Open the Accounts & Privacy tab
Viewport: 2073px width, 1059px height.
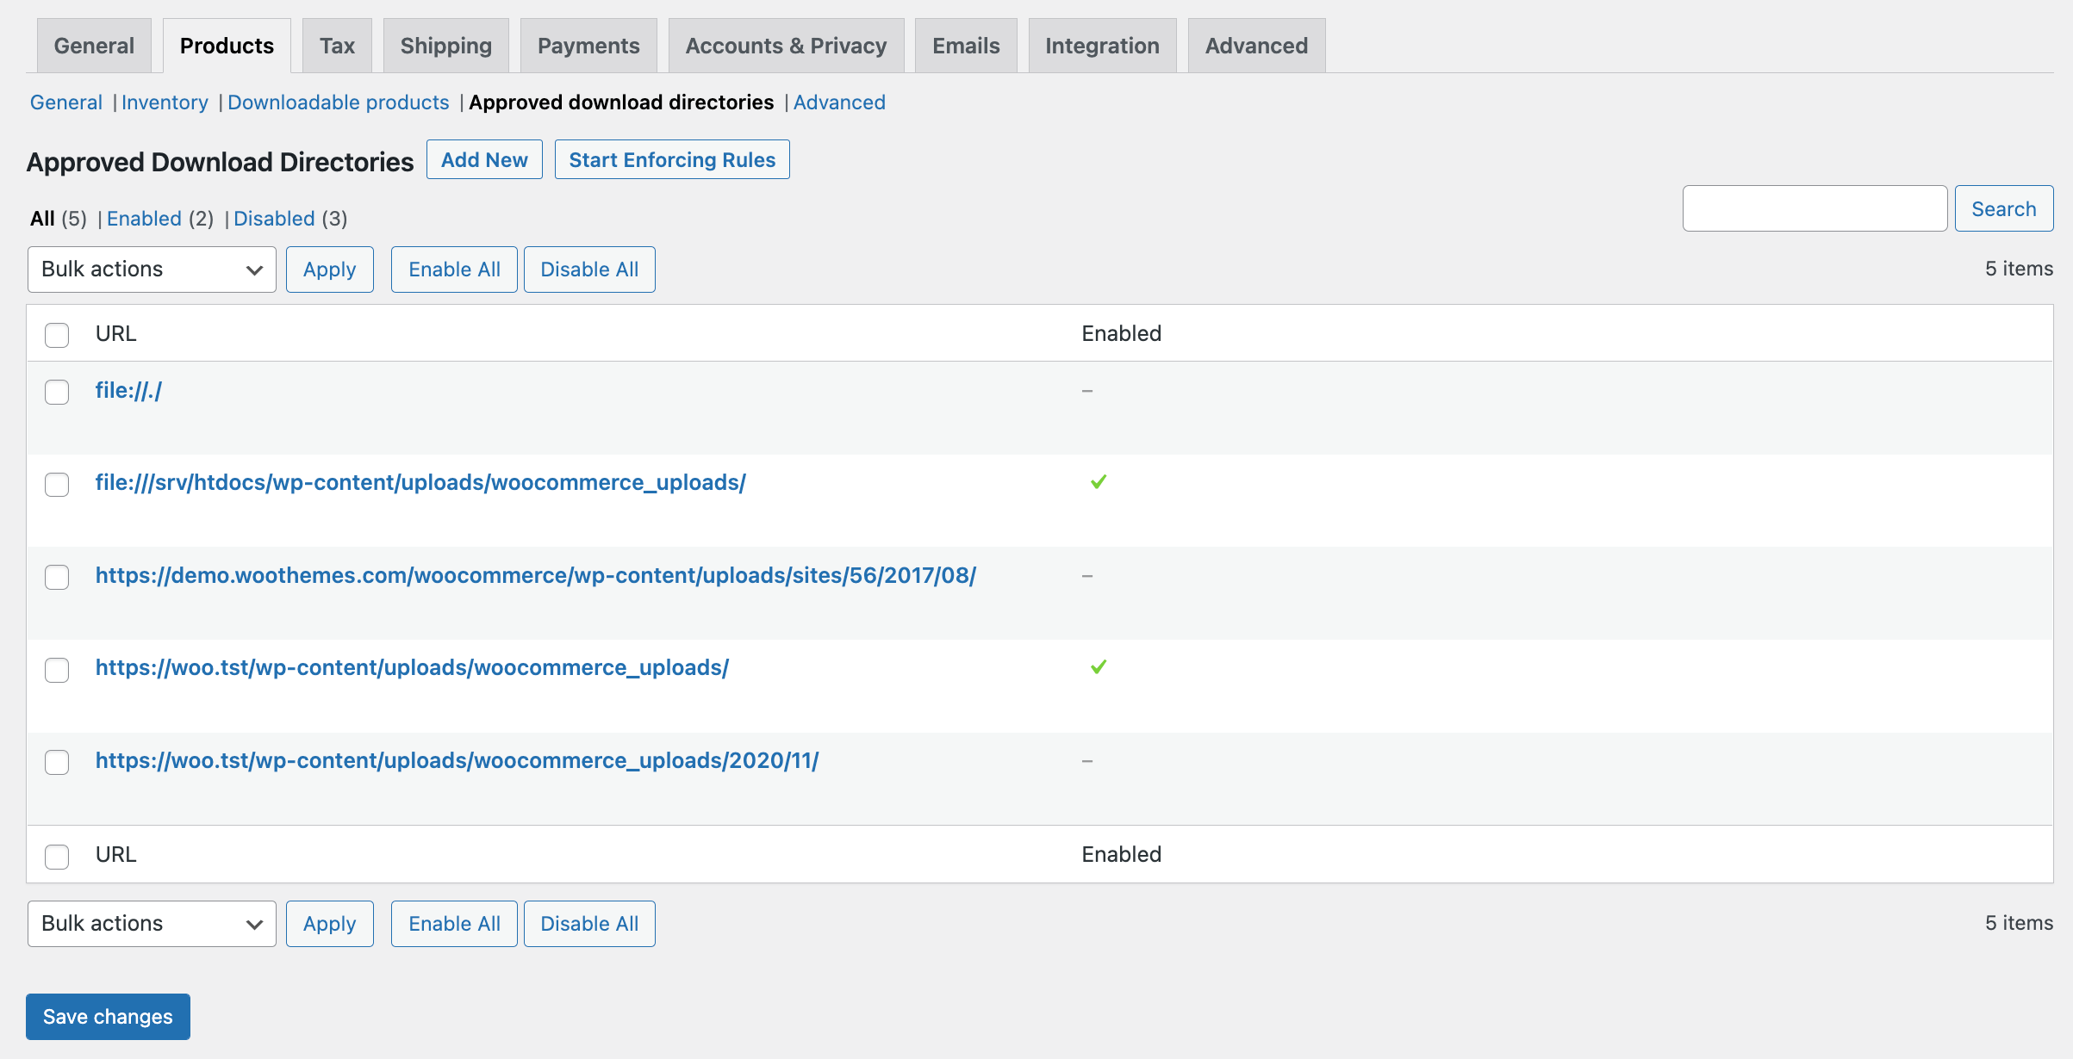click(x=785, y=45)
